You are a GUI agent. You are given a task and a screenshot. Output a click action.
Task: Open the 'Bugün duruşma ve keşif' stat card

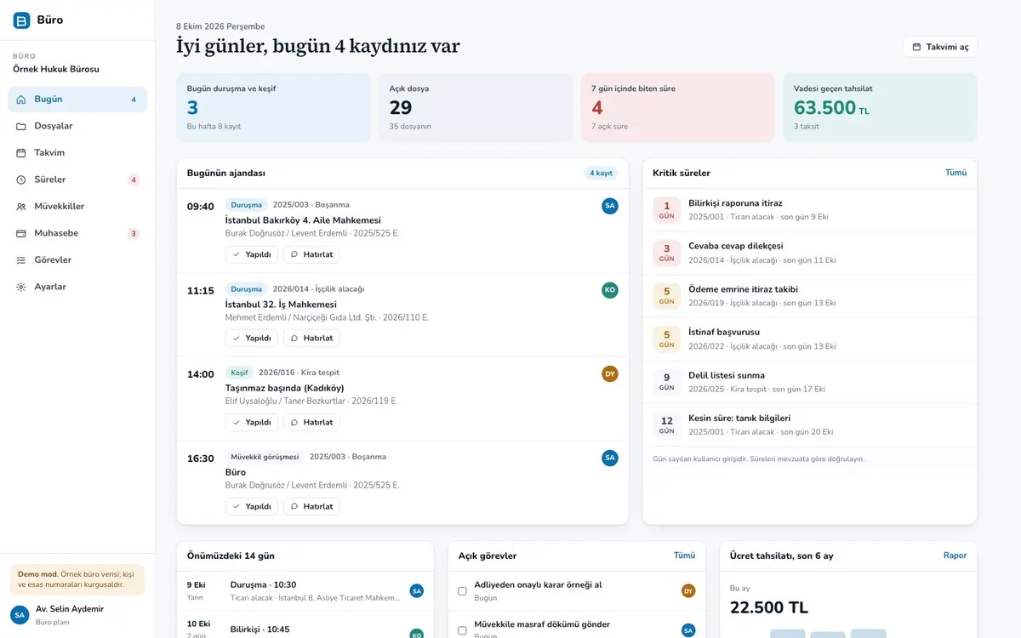(273, 107)
